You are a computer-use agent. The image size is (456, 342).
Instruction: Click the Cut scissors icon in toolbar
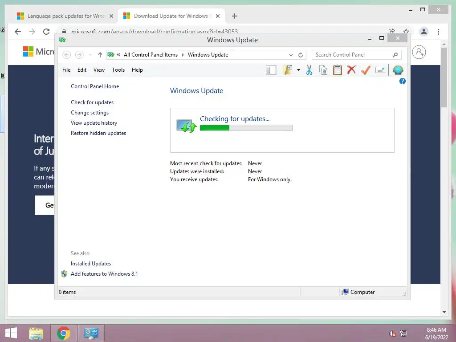click(309, 70)
